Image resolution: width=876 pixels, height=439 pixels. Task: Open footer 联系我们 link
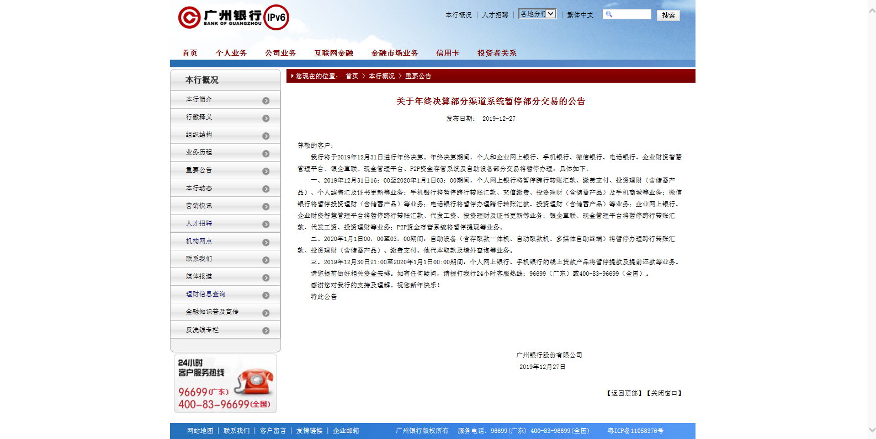click(x=237, y=431)
